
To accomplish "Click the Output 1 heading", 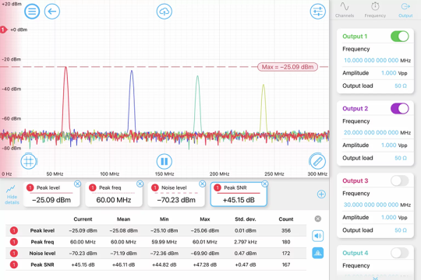I will pos(355,37).
